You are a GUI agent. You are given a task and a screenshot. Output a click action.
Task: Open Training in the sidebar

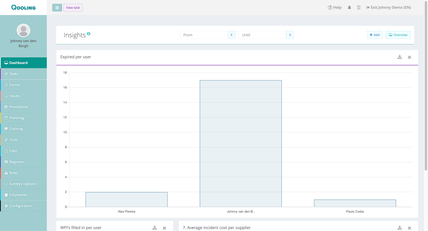[x=24, y=129]
